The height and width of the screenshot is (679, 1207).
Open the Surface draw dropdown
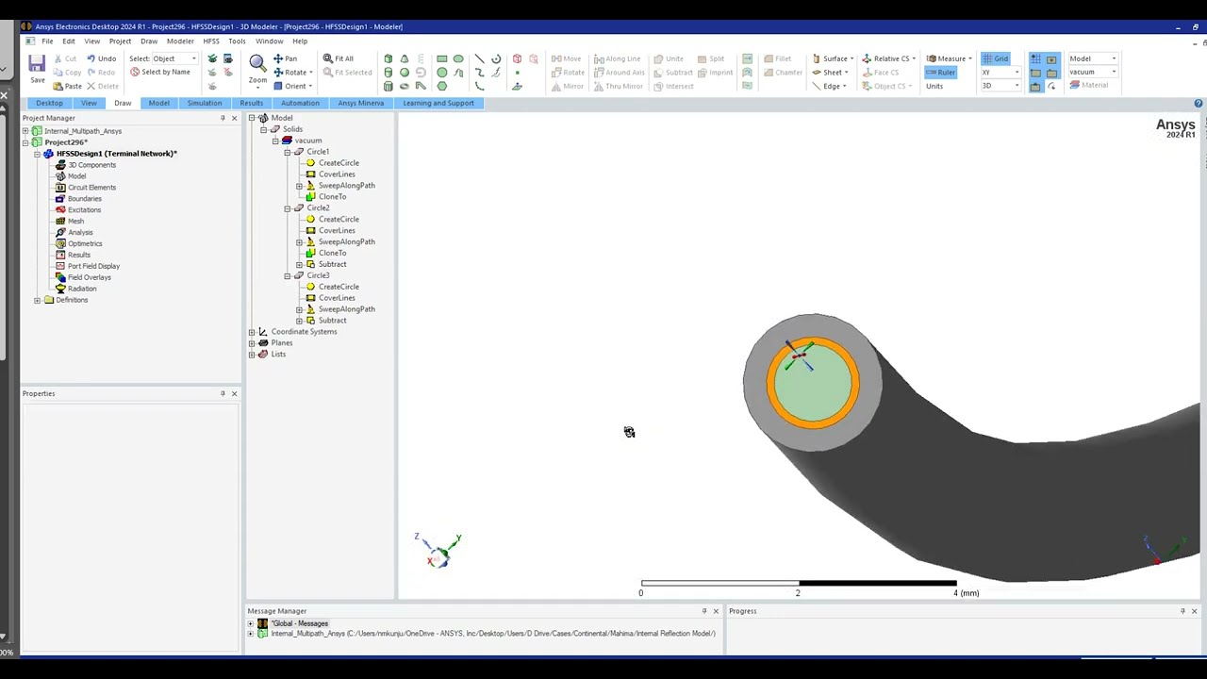click(852, 58)
